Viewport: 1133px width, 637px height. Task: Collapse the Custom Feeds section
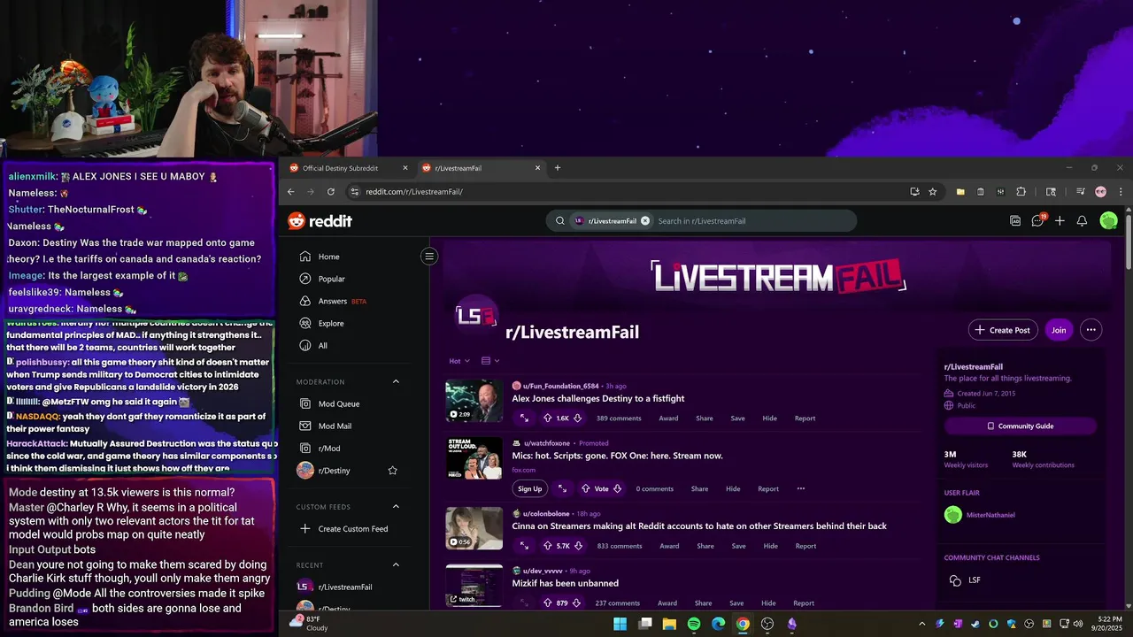(396, 507)
